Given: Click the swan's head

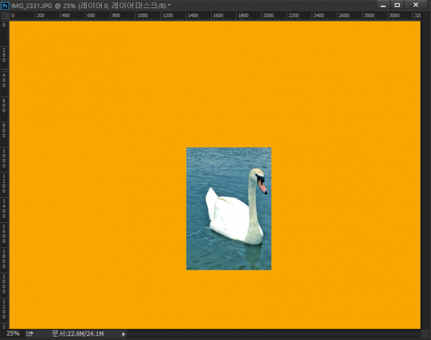Looking at the screenshot, I should (257, 175).
